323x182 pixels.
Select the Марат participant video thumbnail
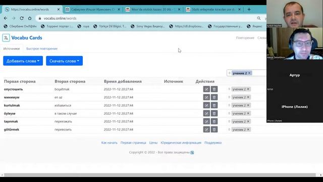click(x=295, y=43)
